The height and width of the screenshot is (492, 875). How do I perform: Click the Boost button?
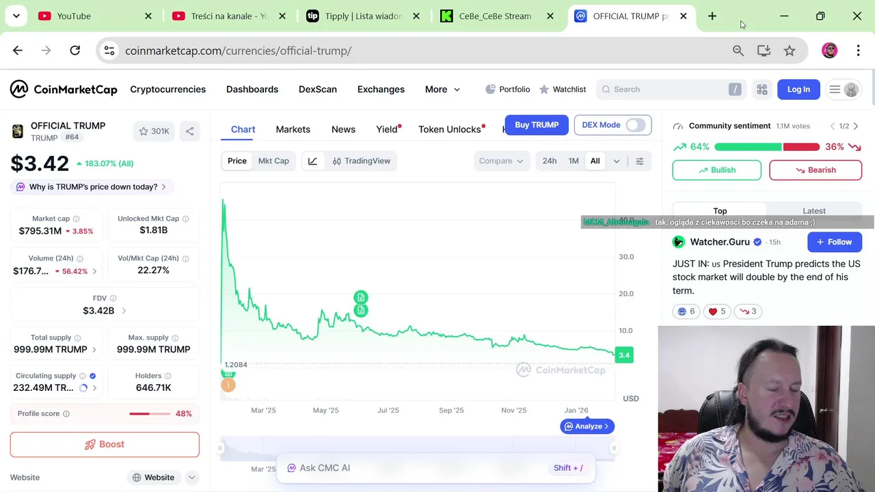click(105, 444)
